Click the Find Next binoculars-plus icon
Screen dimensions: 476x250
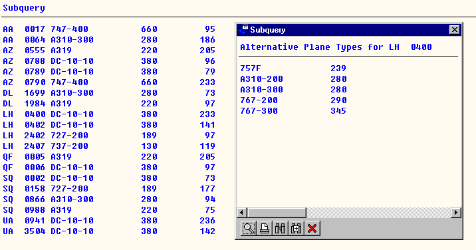coord(296,229)
